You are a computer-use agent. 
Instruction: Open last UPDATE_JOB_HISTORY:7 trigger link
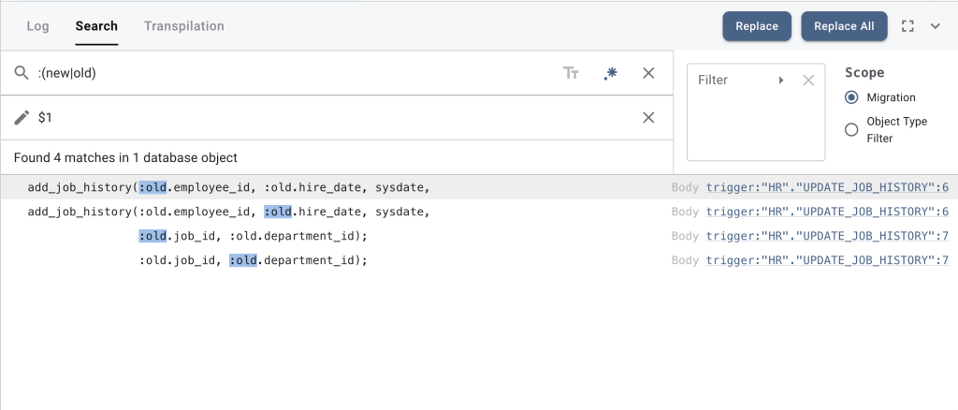coord(827,260)
